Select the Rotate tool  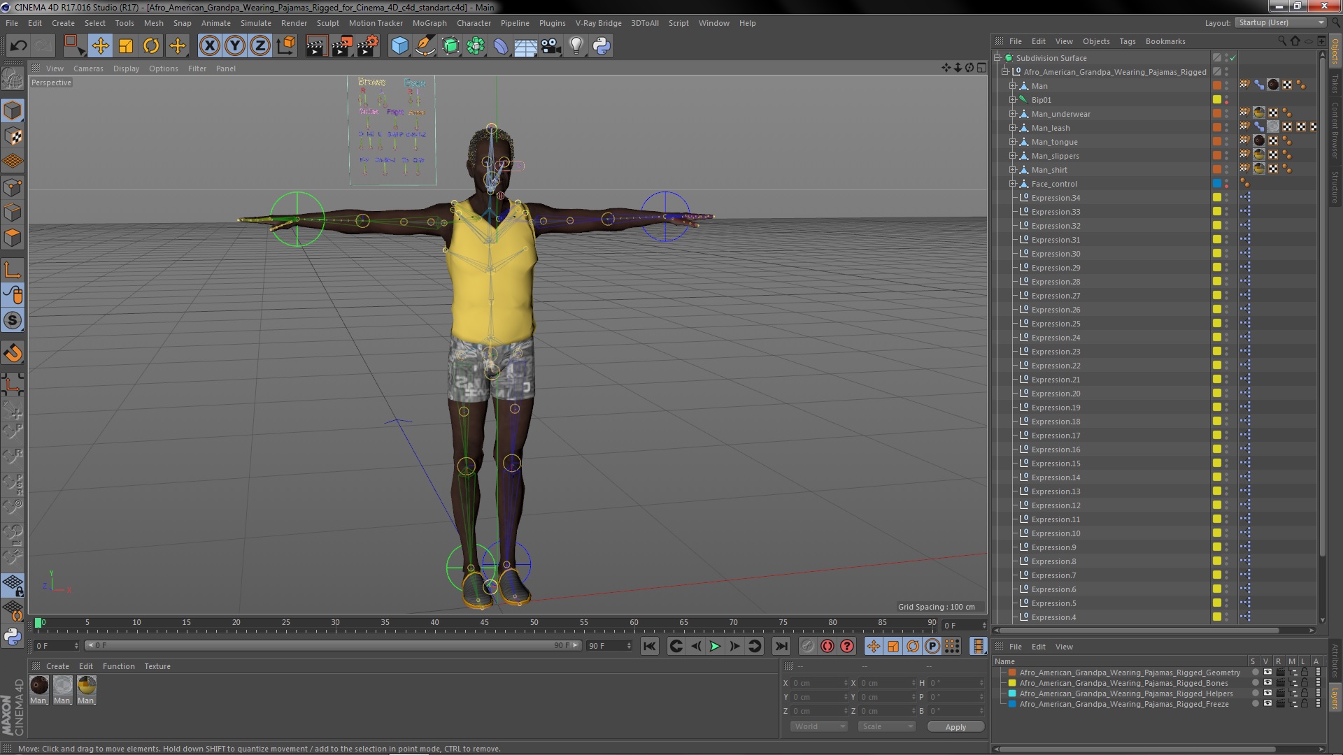[151, 46]
